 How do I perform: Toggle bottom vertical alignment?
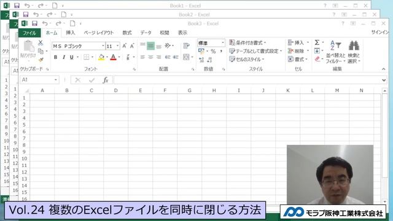tap(158, 46)
